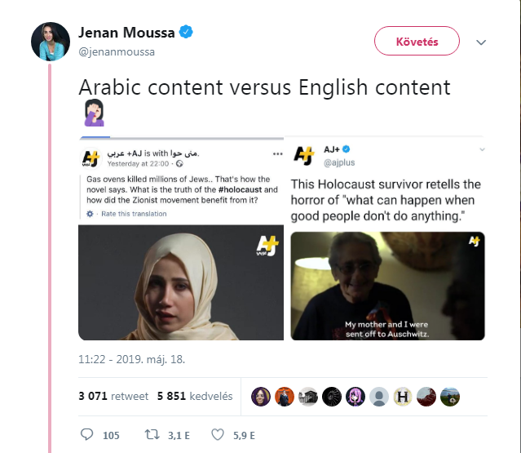Click the retweet arrows icon
521x453 pixels.
tap(152, 434)
